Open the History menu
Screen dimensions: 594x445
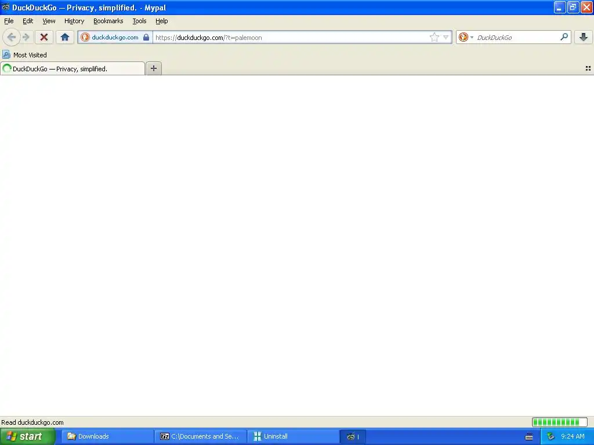tap(74, 21)
